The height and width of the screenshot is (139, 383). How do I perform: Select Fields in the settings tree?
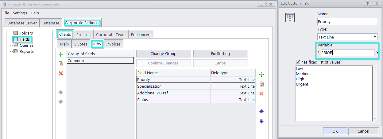click(x=25, y=39)
